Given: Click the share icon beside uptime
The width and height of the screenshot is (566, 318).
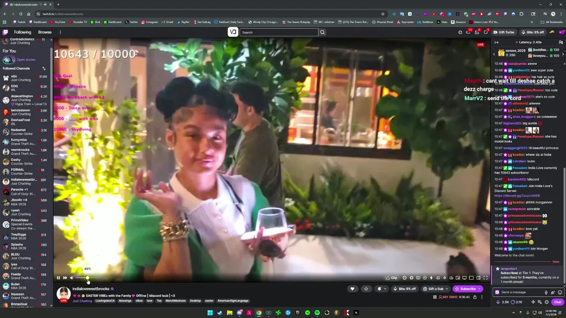Looking at the screenshot, I should point(475,297).
